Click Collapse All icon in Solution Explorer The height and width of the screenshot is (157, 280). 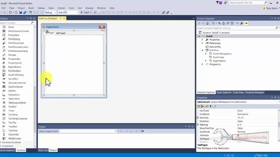(227, 23)
